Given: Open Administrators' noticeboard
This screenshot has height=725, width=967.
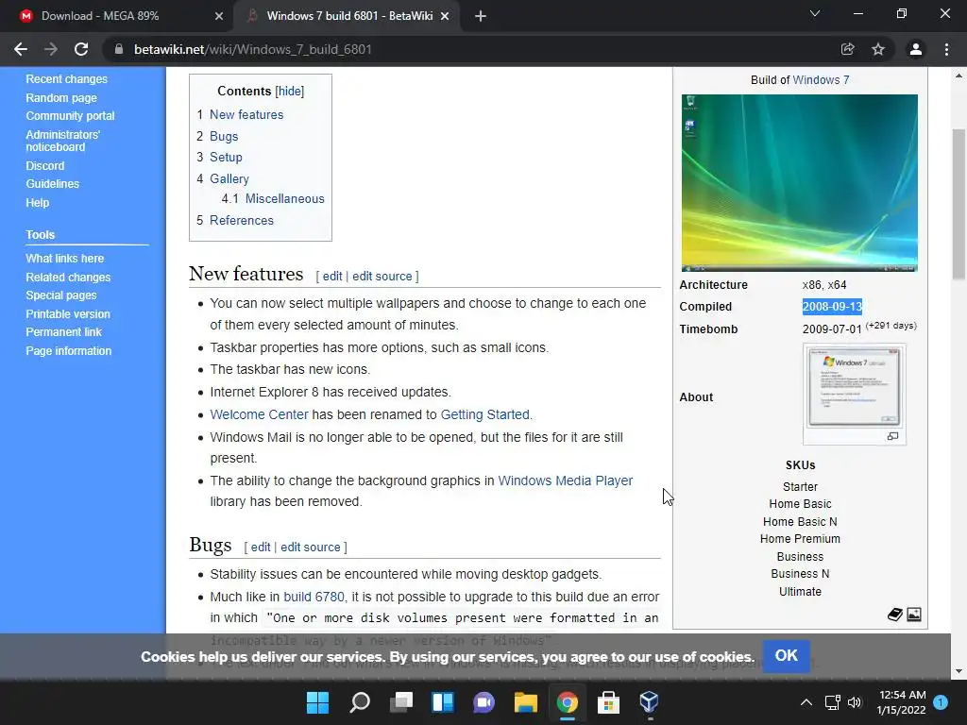Looking at the screenshot, I should (62, 141).
